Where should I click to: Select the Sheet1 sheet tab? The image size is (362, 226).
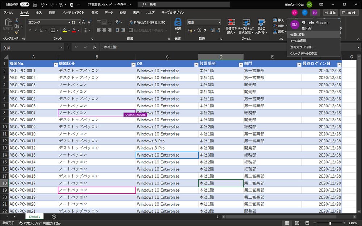[34, 217]
